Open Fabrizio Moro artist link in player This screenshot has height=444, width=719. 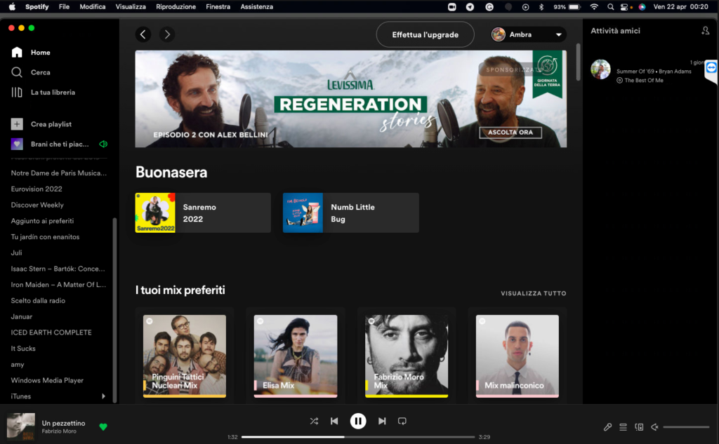point(59,431)
